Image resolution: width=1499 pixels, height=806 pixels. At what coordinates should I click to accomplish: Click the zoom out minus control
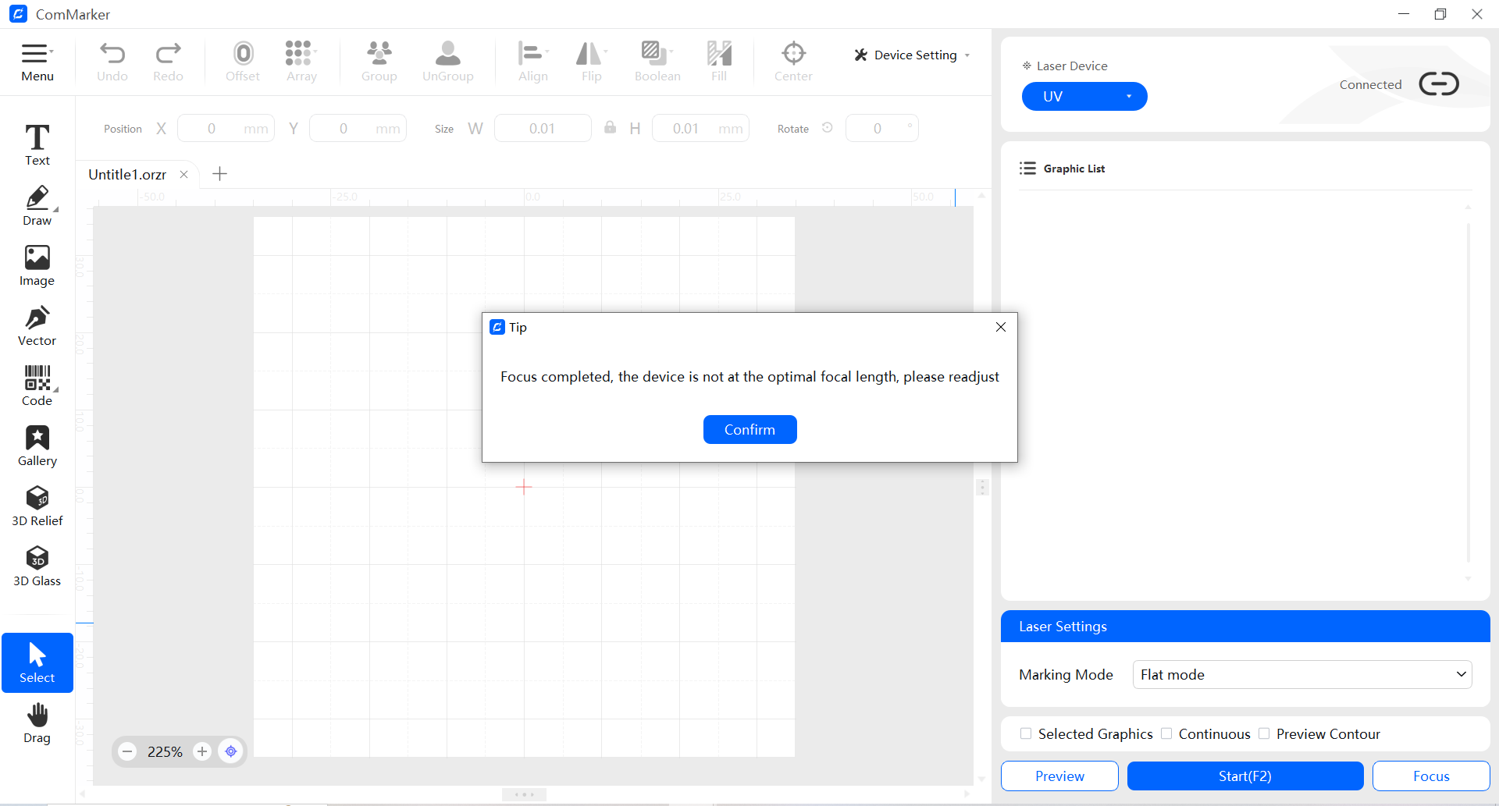click(x=126, y=751)
